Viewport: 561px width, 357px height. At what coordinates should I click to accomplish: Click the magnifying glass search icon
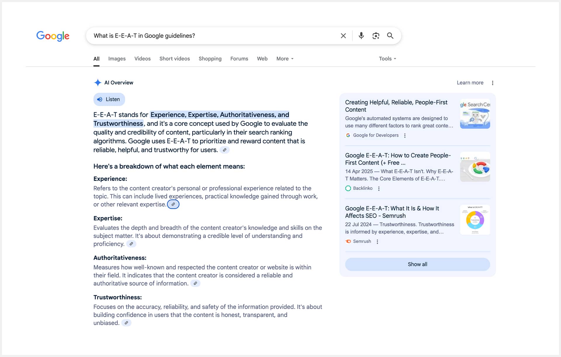coord(390,36)
